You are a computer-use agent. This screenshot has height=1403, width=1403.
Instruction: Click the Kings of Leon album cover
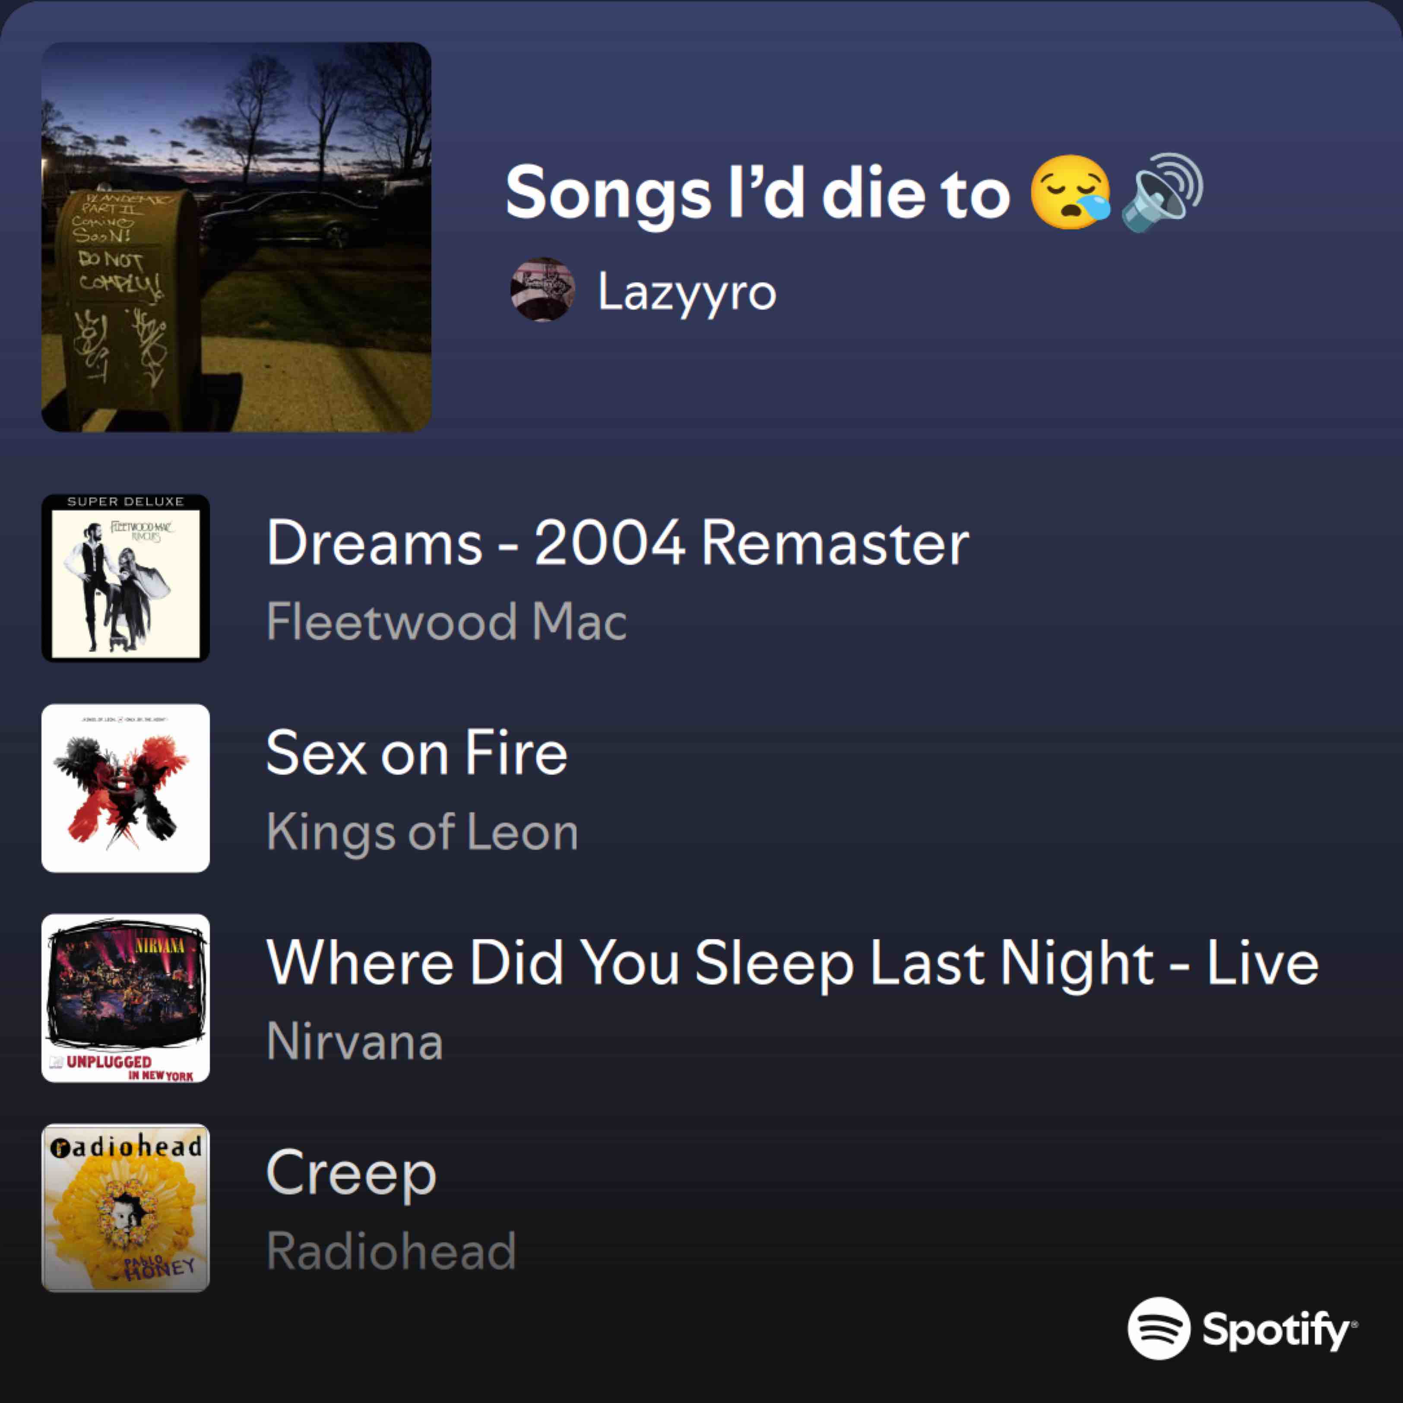(x=126, y=788)
